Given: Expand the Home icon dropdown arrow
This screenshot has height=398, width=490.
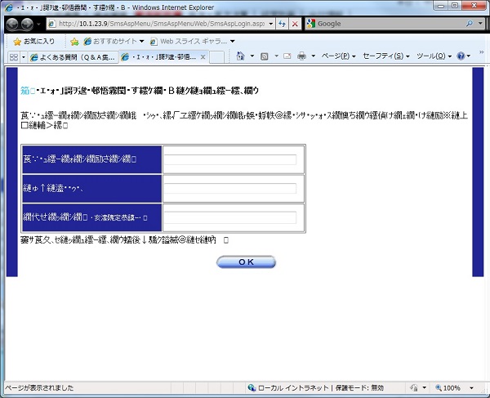Looking at the screenshot, I should [x=252, y=56].
